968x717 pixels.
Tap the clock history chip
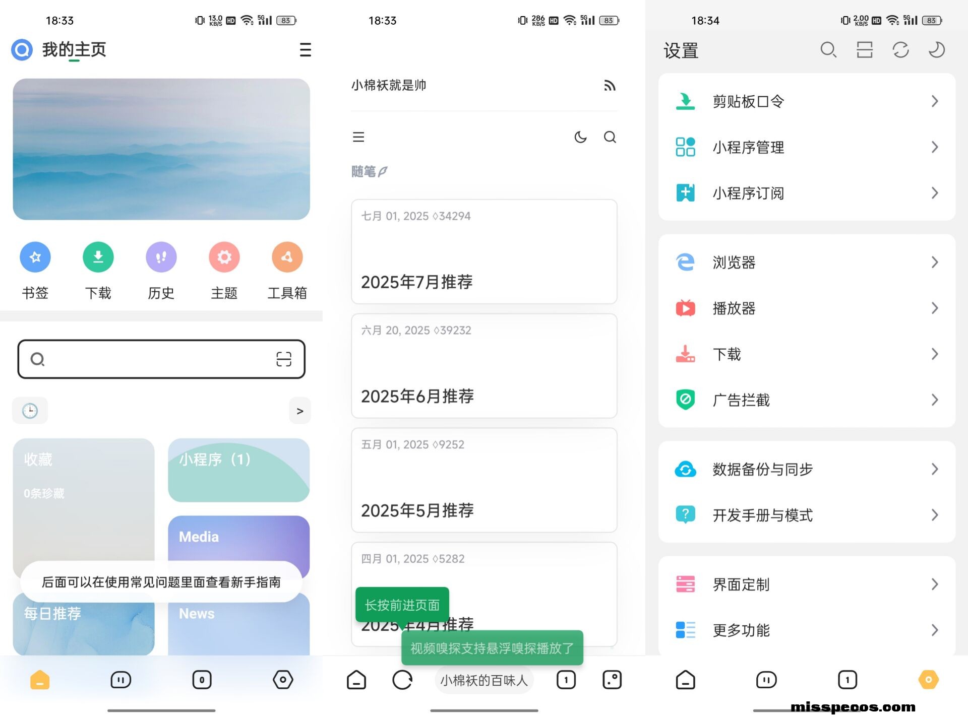click(30, 411)
